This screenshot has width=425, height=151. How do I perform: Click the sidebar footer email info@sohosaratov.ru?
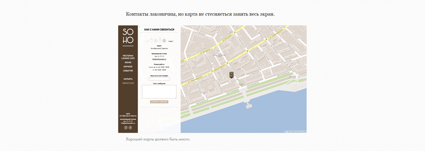[128, 123]
